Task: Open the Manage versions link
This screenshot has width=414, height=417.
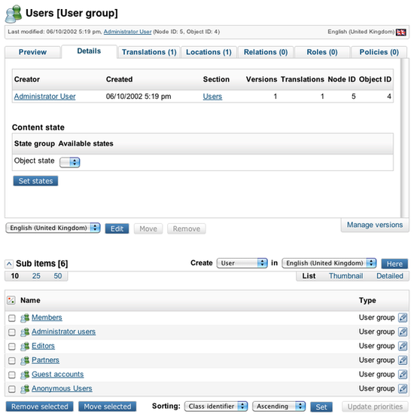Action: [x=375, y=225]
